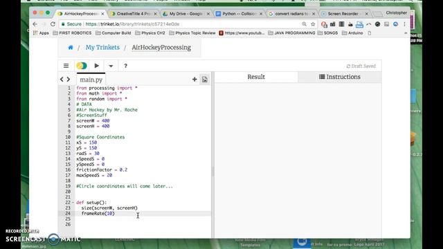This screenshot has height=249, width=443.
Task: Switch to Screen Recorder browser tab
Action: point(345,14)
